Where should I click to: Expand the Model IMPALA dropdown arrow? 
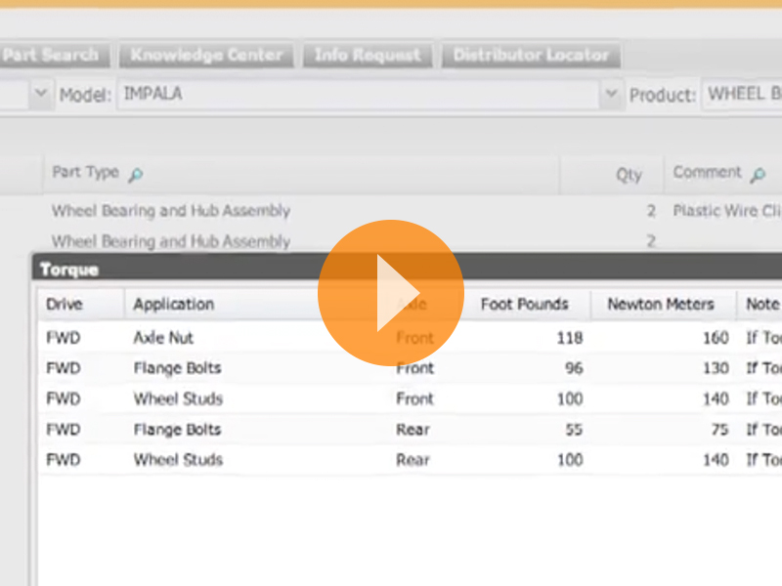(611, 95)
